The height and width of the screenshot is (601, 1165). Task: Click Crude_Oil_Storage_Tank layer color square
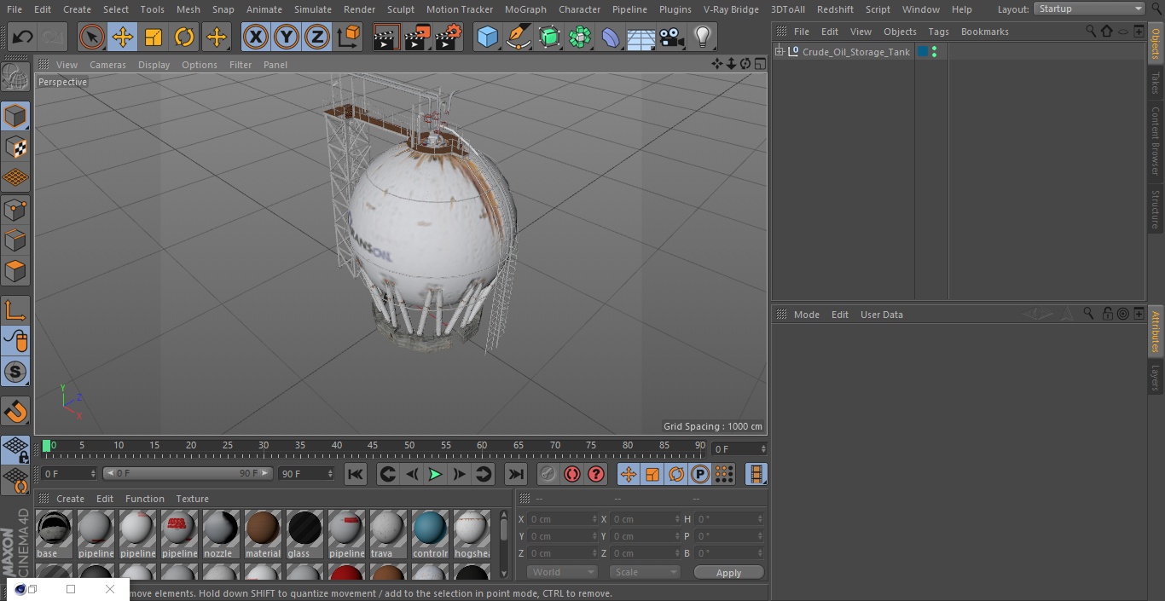[923, 52]
